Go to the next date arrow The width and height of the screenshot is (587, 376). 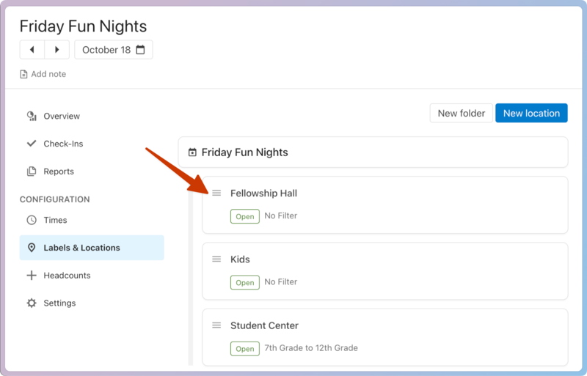click(57, 50)
